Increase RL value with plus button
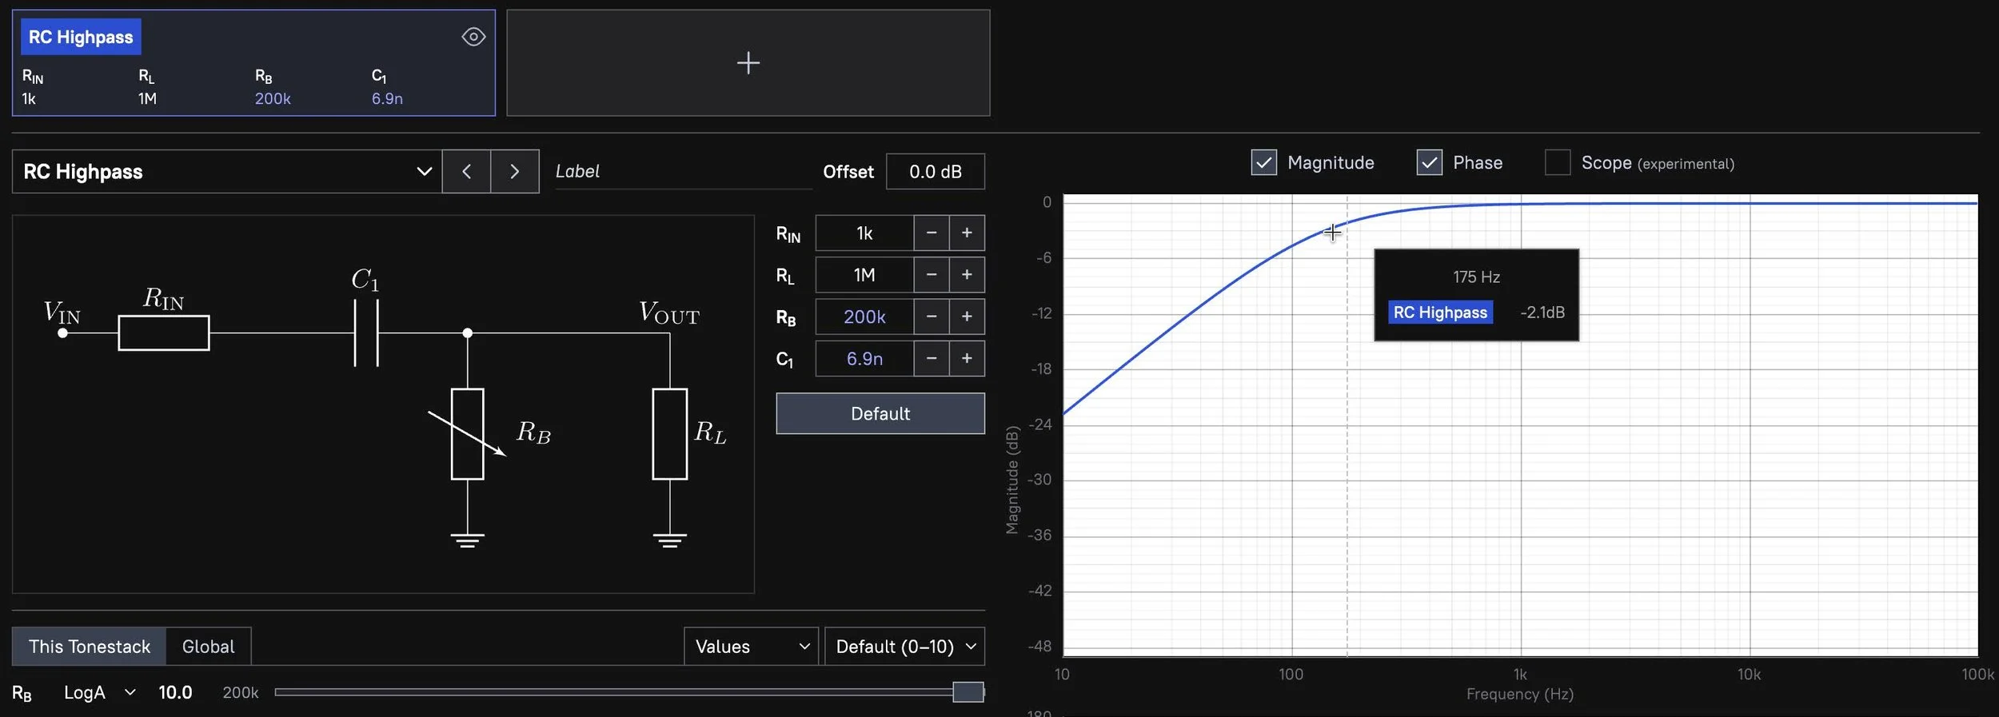The height and width of the screenshot is (717, 1999). [967, 274]
